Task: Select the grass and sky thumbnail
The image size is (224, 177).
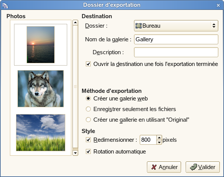Action: (x=41, y=133)
